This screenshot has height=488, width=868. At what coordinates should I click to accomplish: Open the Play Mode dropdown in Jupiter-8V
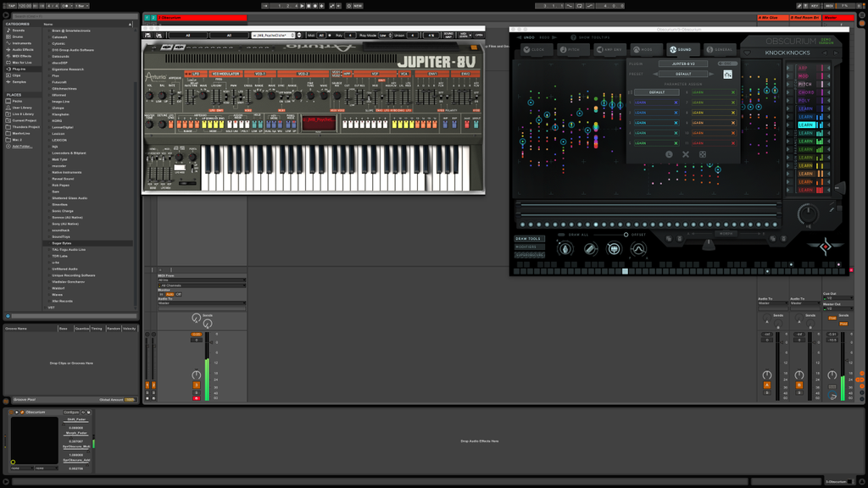(x=386, y=35)
